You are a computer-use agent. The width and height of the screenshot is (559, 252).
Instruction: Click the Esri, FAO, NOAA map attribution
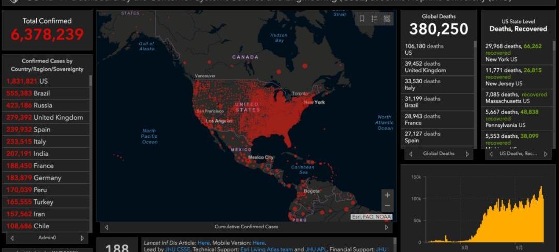tap(372, 217)
